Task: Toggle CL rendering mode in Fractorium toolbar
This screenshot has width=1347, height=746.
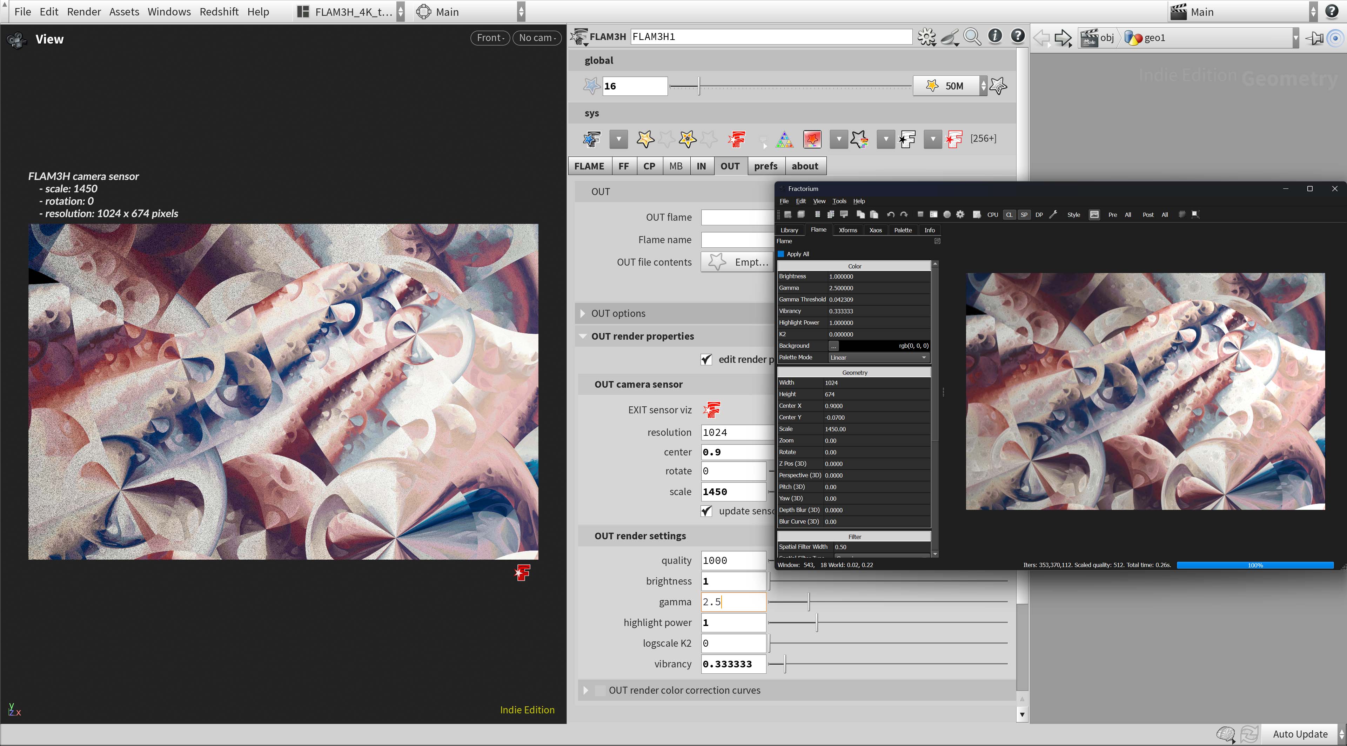Action: click(1009, 214)
